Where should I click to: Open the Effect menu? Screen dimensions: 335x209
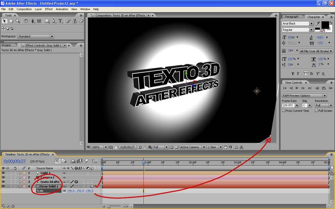tap(49, 9)
